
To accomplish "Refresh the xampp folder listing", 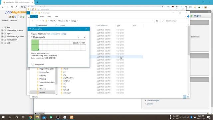I will pyautogui.click(x=157, y=21).
